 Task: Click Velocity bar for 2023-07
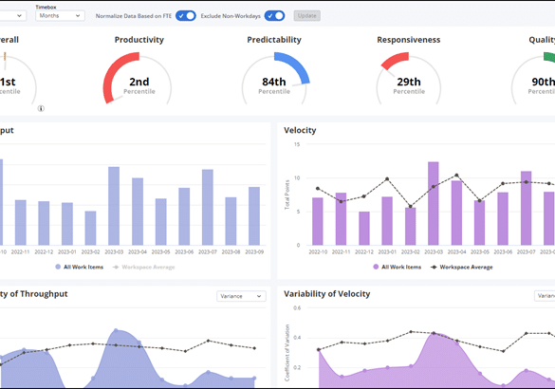pos(526,208)
